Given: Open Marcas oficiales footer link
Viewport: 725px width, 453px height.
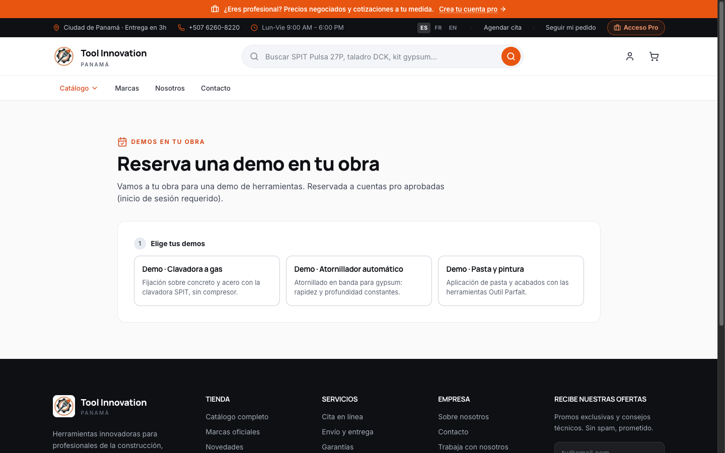Looking at the screenshot, I should click(x=233, y=432).
